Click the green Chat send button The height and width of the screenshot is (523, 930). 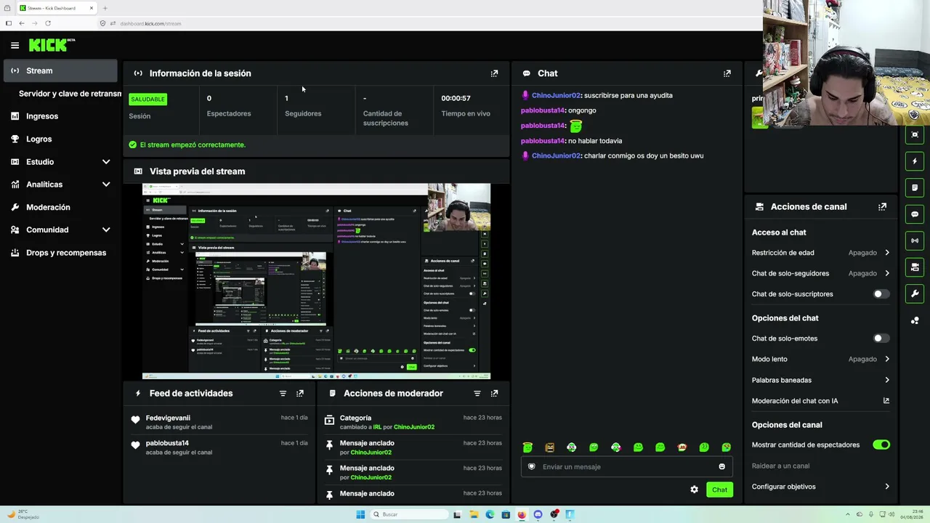click(x=719, y=490)
